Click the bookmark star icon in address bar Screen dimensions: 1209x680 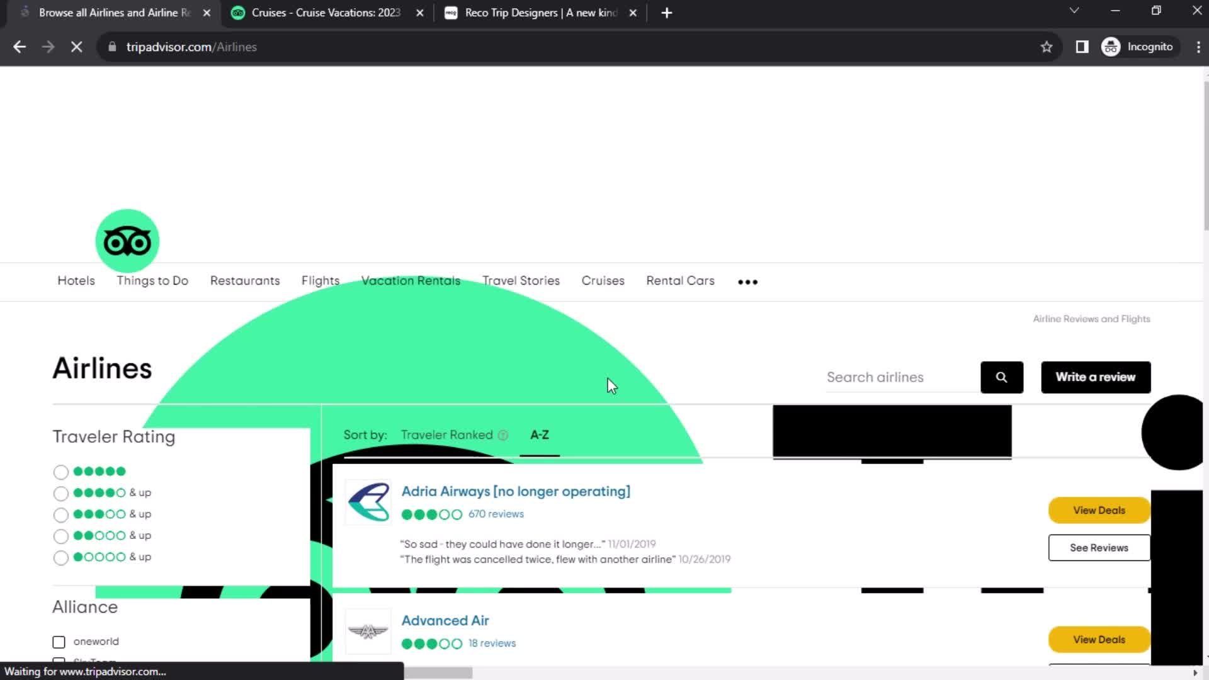pyautogui.click(x=1047, y=47)
